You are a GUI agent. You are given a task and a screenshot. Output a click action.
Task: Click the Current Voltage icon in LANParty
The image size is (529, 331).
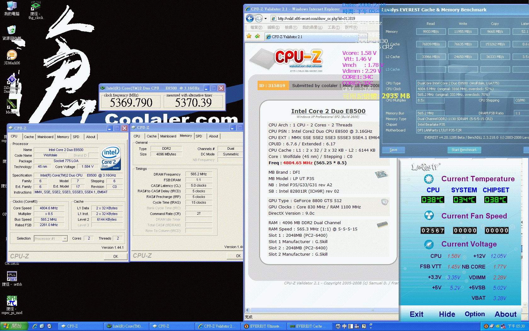click(x=429, y=244)
